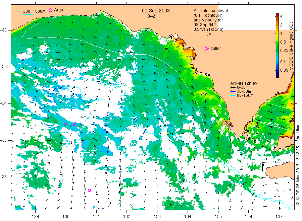The image size is (302, 221).
Task: Click the longitude label '131'
Action: click(96, 217)
